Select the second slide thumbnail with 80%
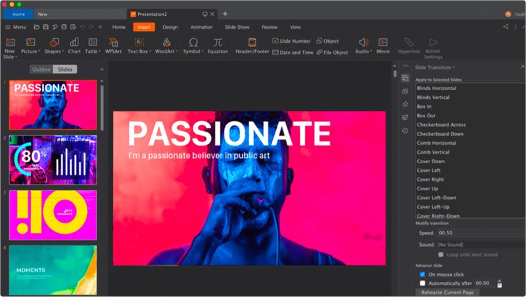The width and height of the screenshot is (526, 297). 53,160
